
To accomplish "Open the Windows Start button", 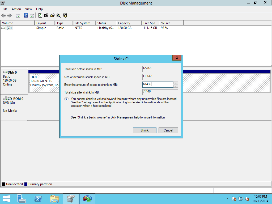I will (7, 199).
